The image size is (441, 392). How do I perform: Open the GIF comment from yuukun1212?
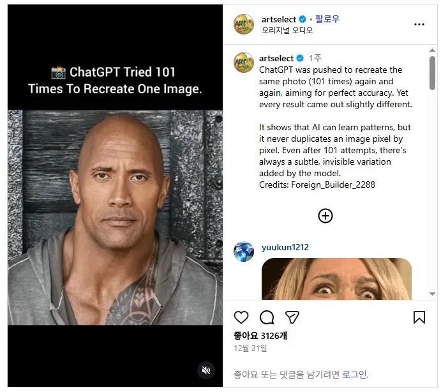click(337, 279)
